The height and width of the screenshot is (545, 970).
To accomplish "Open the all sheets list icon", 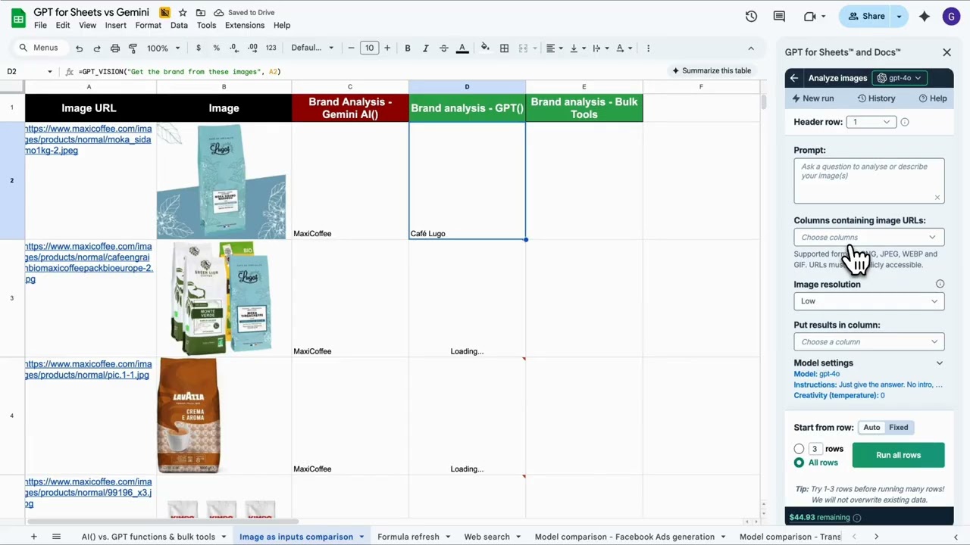I will coord(56,537).
